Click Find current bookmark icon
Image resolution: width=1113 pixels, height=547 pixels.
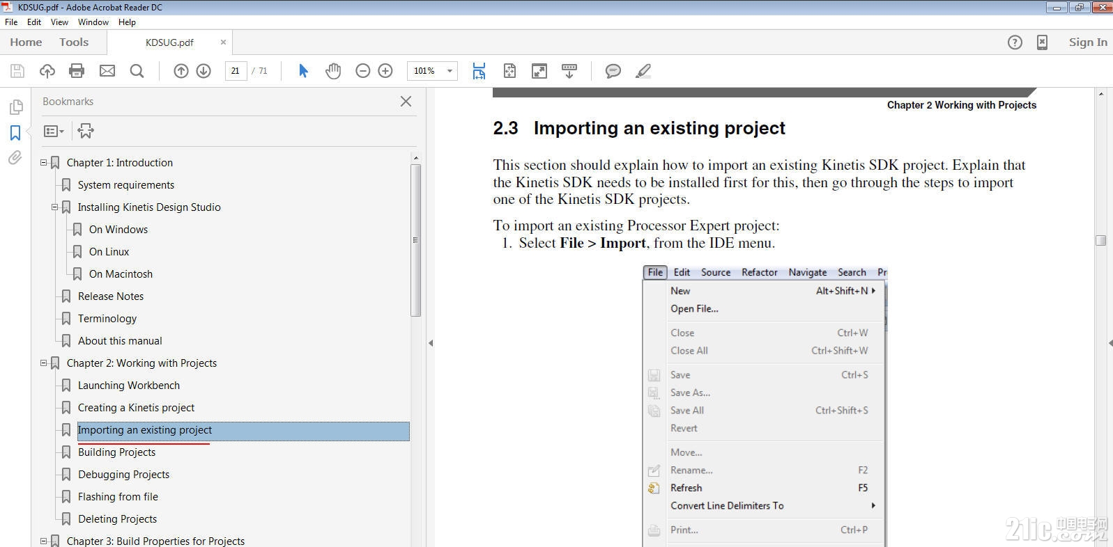click(x=86, y=131)
